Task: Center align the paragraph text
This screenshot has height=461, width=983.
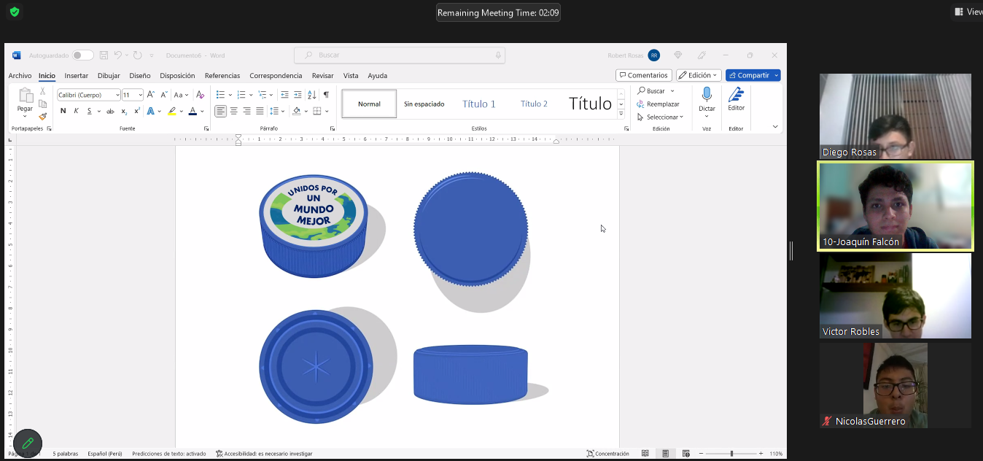Action: tap(234, 112)
